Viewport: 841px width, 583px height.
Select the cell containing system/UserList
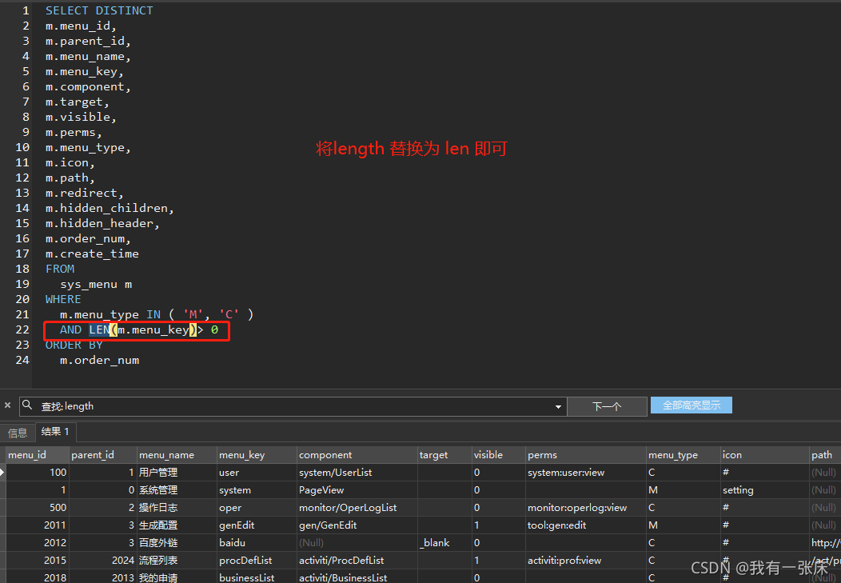336,472
